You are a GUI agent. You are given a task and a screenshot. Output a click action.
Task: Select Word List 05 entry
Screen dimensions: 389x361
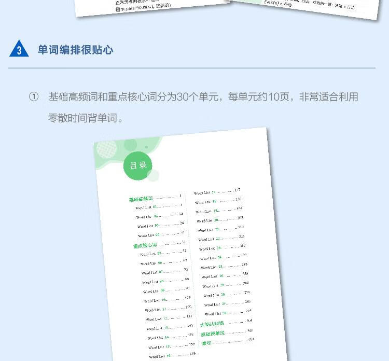point(152,254)
